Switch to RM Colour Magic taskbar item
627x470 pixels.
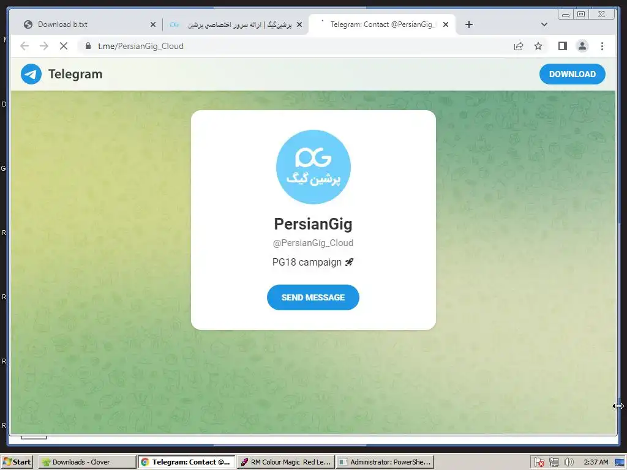285,462
